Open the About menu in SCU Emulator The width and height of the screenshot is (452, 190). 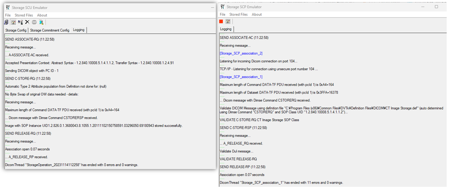tap(42, 15)
